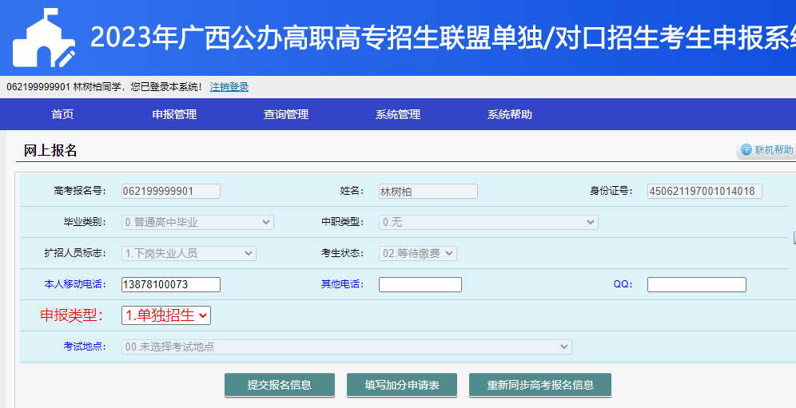Open the 扩招人员标志 dropdown
This screenshot has height=408, width=796.
tap(189, 253)
